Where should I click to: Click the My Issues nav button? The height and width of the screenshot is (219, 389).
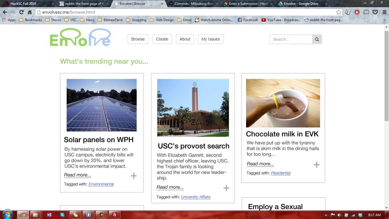(211, 39)
